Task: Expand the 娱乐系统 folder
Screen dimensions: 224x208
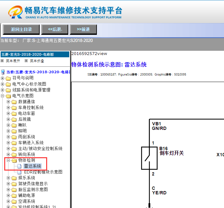Action: (8, 178)
